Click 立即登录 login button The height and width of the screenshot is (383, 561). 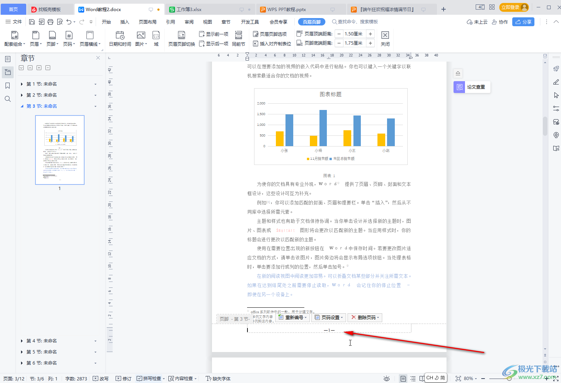(514, 7)
